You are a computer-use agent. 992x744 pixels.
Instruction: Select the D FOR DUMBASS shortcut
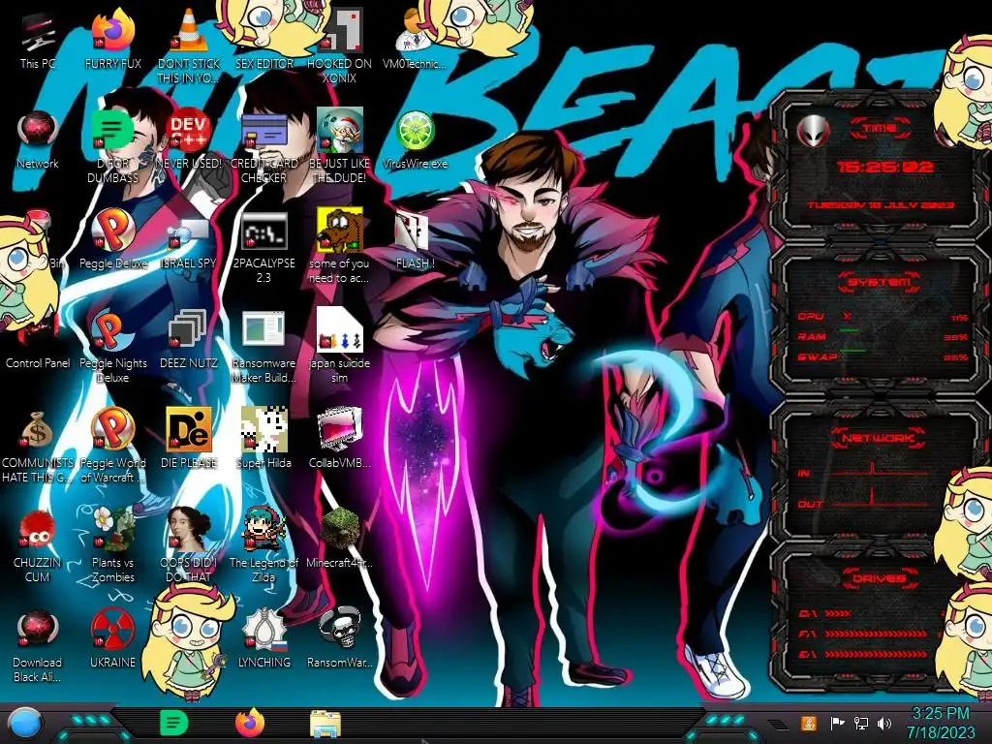(112, 147)
